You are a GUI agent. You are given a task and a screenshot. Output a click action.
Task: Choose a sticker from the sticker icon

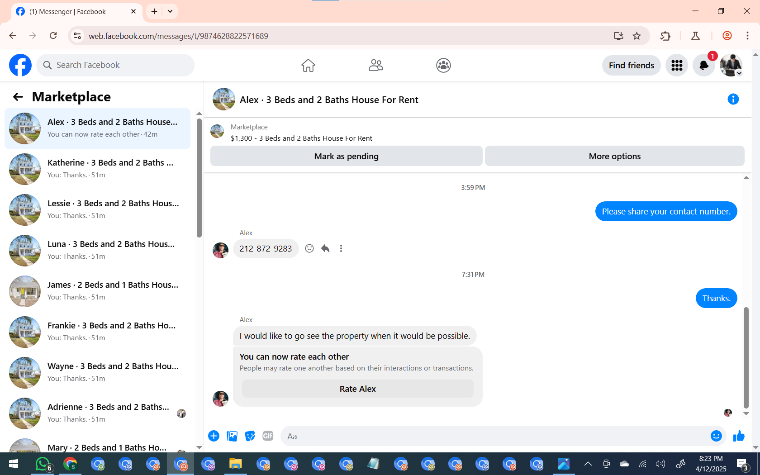pyautogui.click(x=250, y=436)
